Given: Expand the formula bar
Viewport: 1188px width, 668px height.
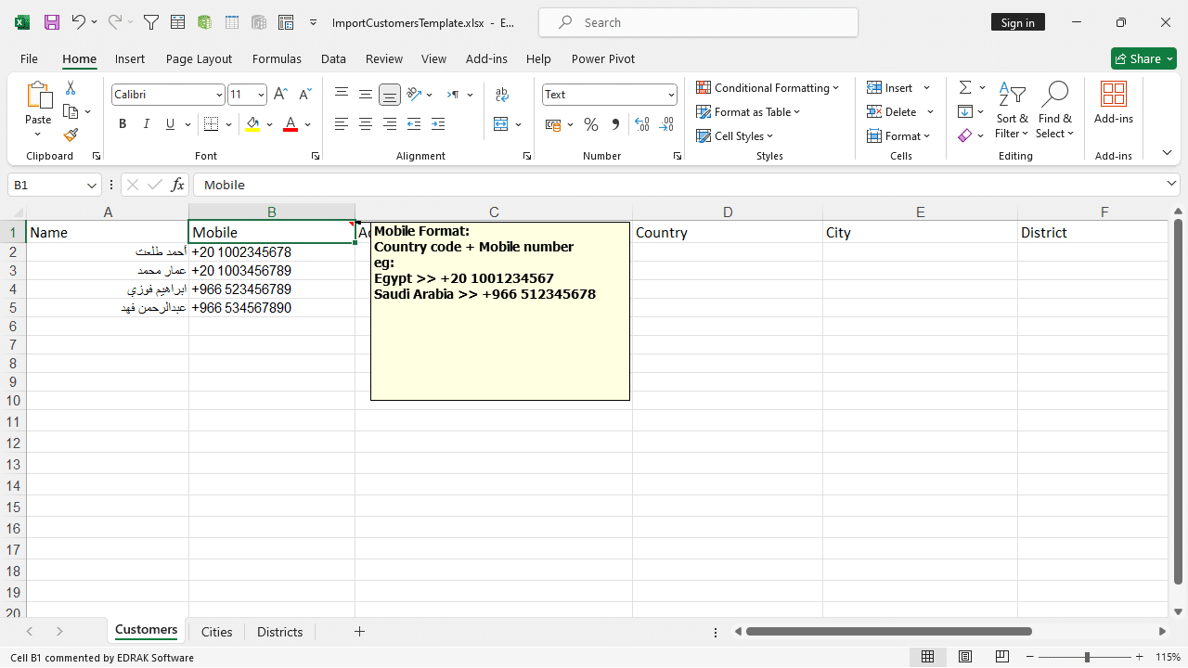Looking at the screenshot, I should (x=1171, y=185).
